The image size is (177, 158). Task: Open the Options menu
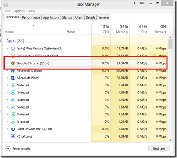click(19, 11)
